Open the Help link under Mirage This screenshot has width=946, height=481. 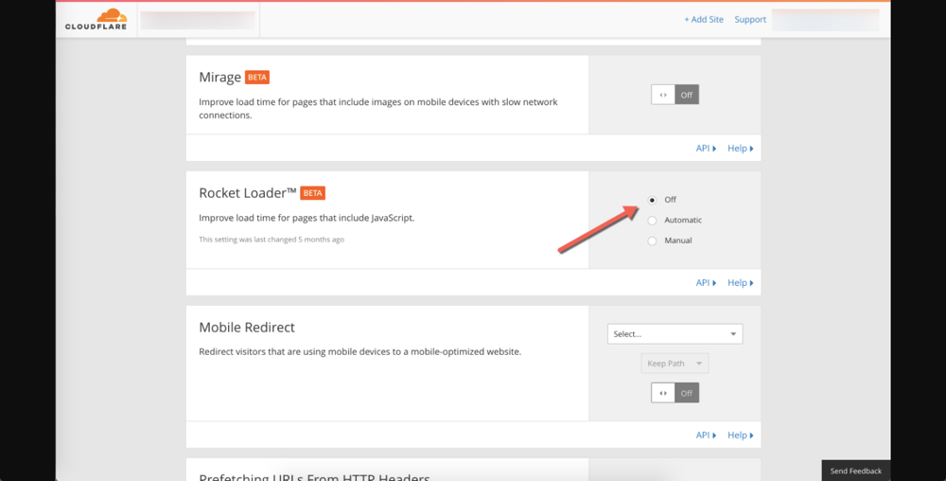(741, 149)
